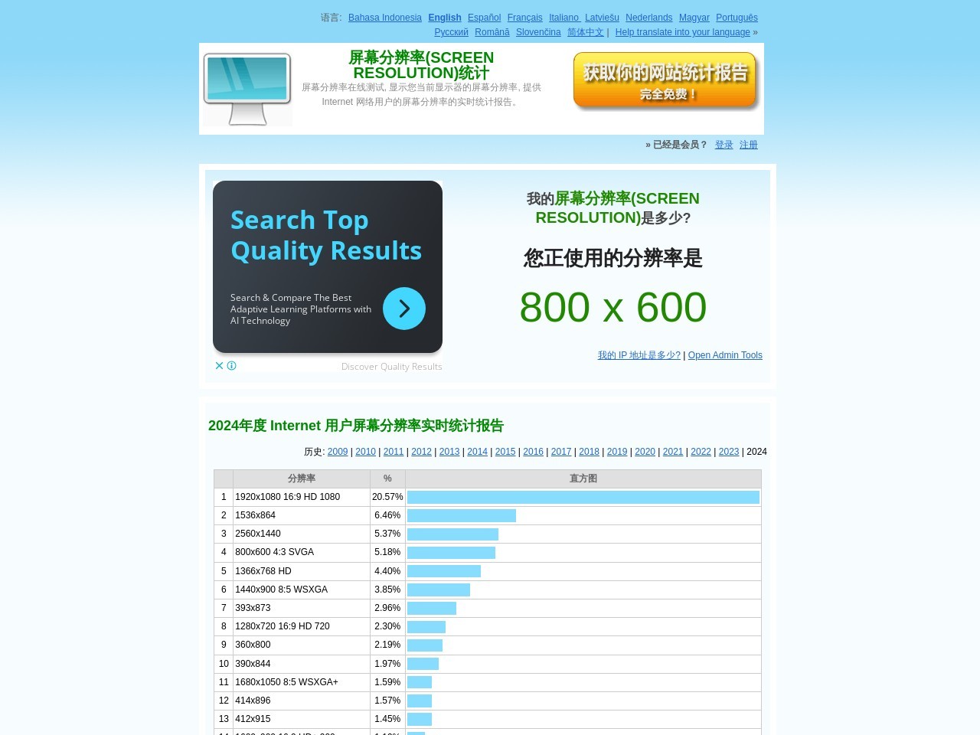
Task: View 2009 statistics history
Action: point(337,452)
